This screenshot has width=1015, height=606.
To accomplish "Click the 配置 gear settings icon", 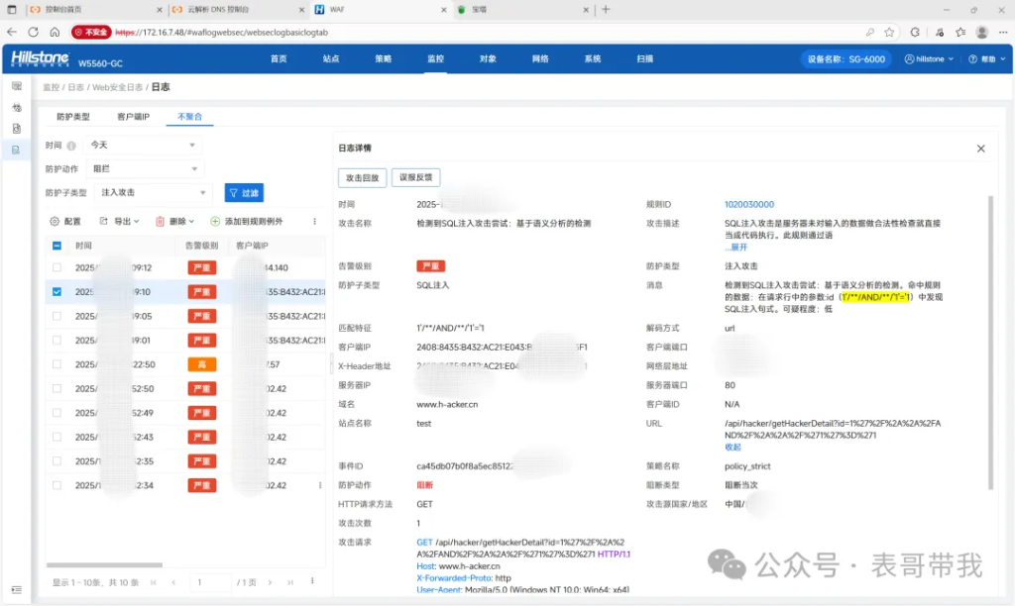I will click(56, 222).
